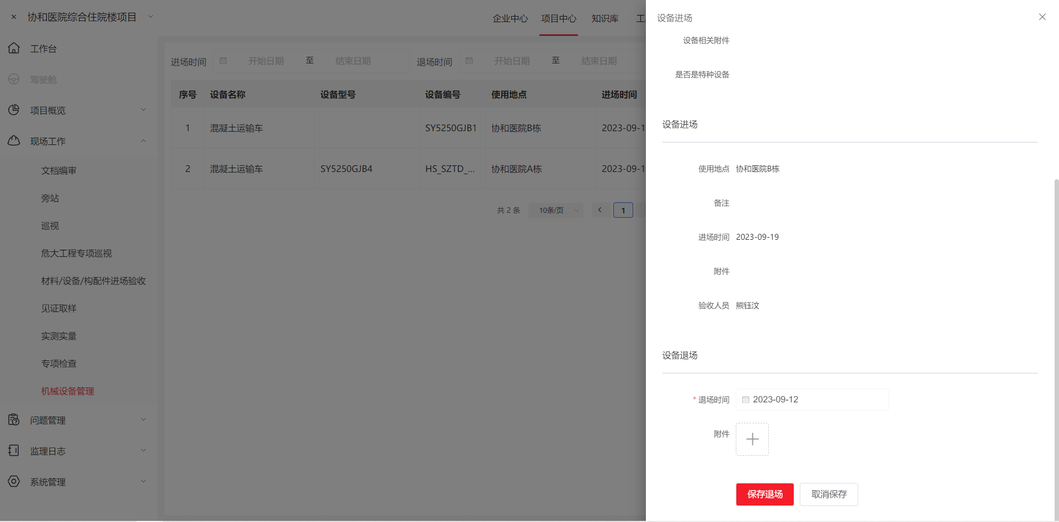Open 材料/设备/构配件进场验收 item

(x=94, y=281)
